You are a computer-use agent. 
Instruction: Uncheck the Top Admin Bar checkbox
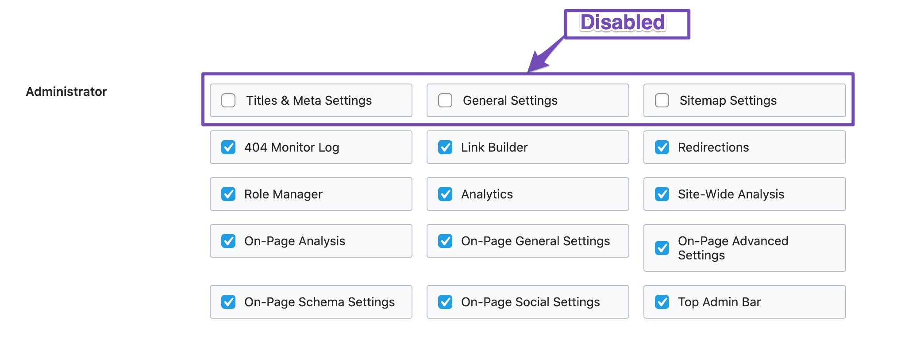662,302
